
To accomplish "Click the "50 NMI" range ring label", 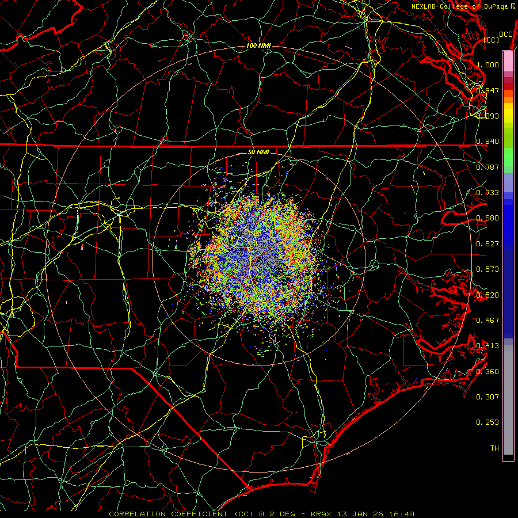I will coord(258,152).
